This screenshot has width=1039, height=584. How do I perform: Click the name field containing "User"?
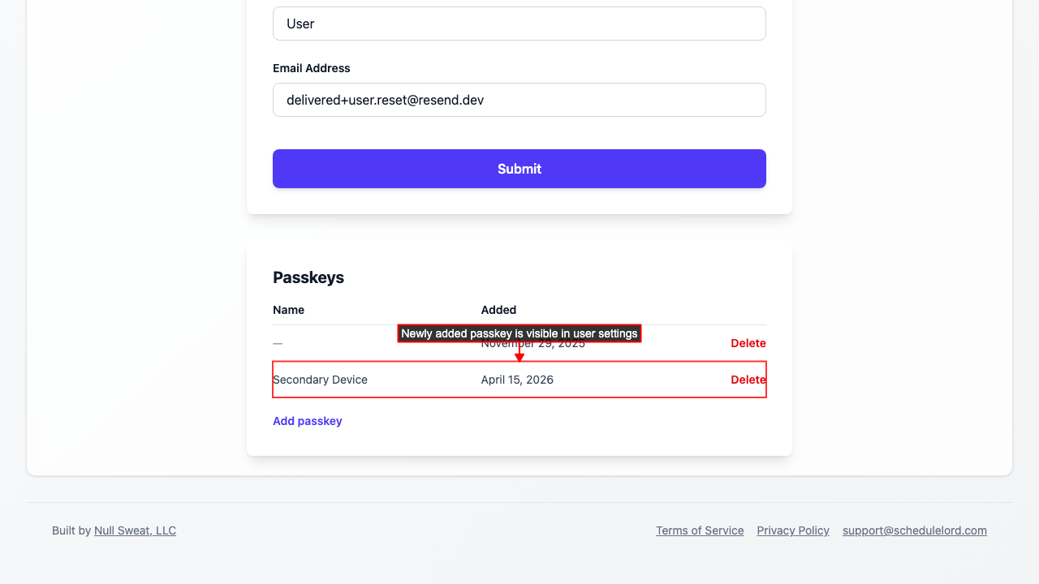tap(519, 24)
